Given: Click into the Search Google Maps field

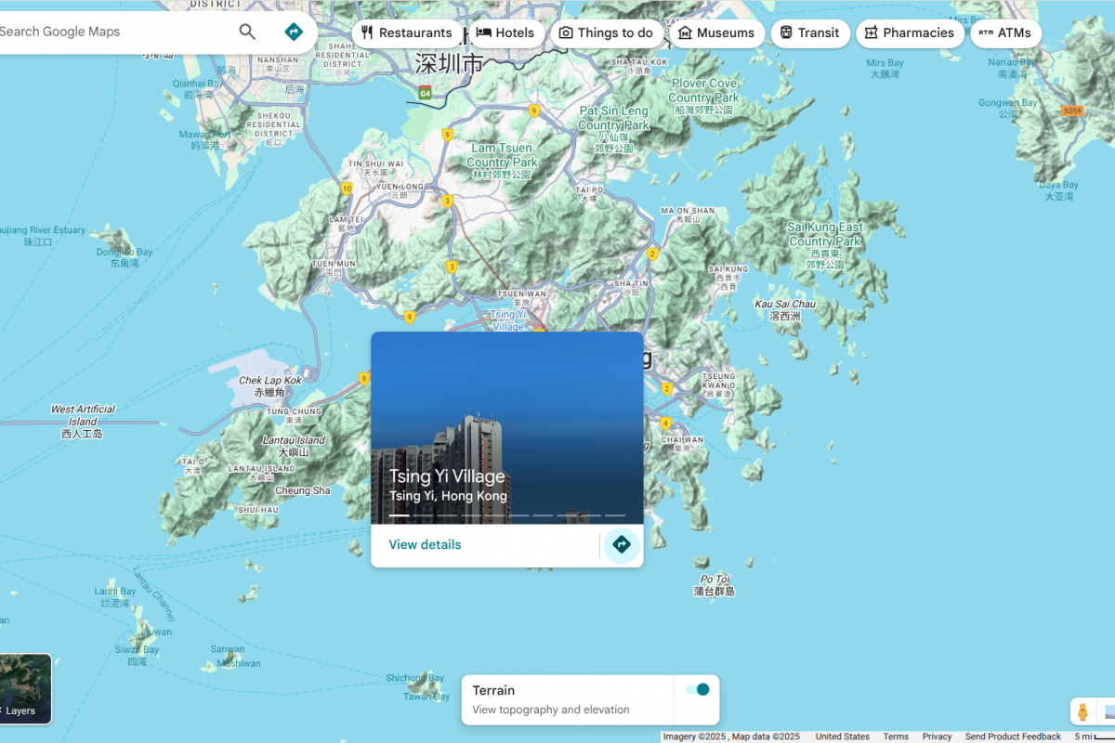Looking at the screenshot, I should (111, 32).
